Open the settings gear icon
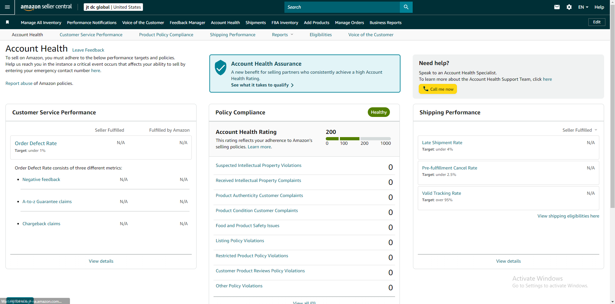This screenshot has height=304, width=615. coord(569,7)
